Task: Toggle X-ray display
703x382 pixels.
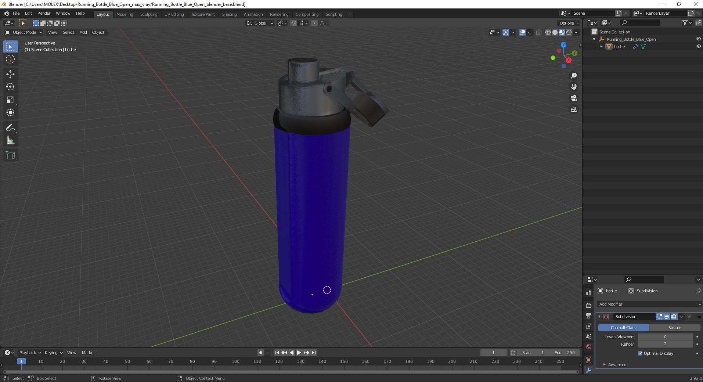Action: point(539,32)
